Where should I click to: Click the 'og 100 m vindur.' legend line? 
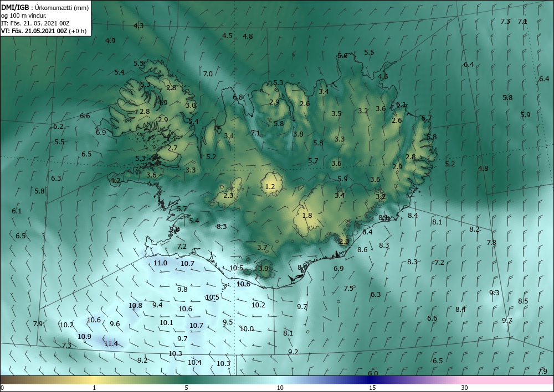coord(24,15)
